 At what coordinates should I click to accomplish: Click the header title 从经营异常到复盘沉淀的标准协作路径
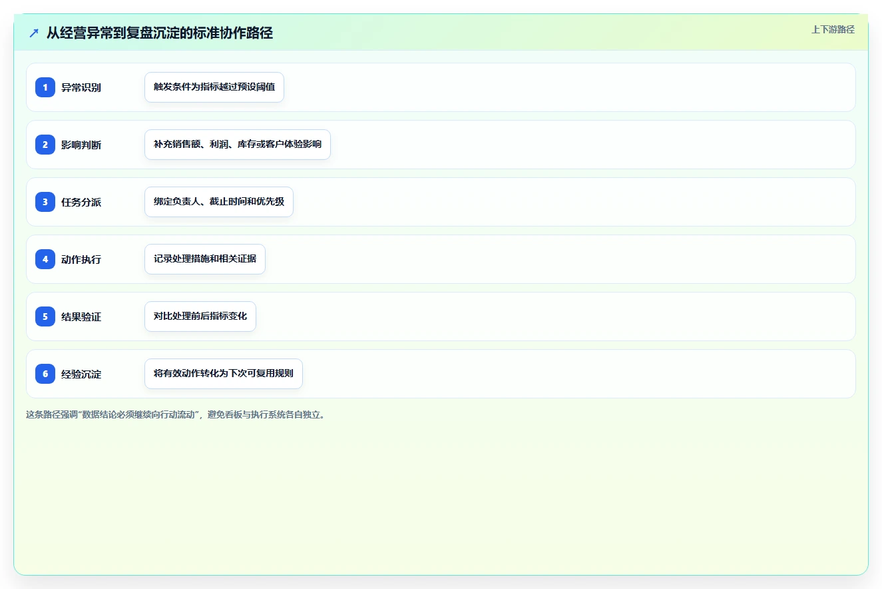click(x=160, y=33)
